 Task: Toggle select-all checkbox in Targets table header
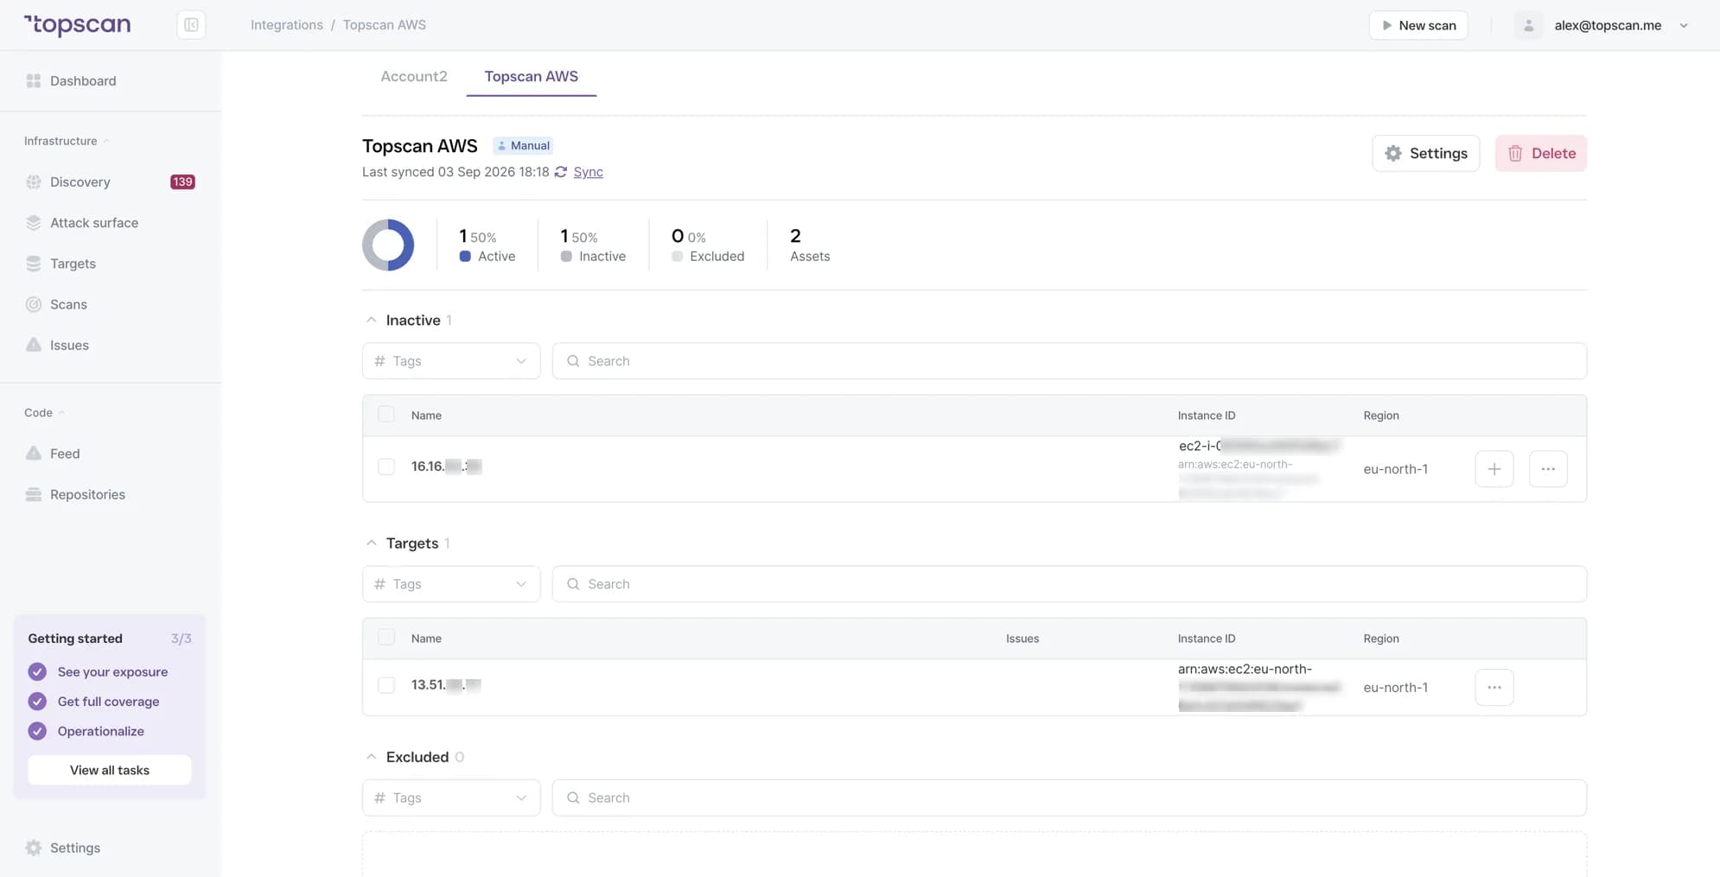(386, 638)
